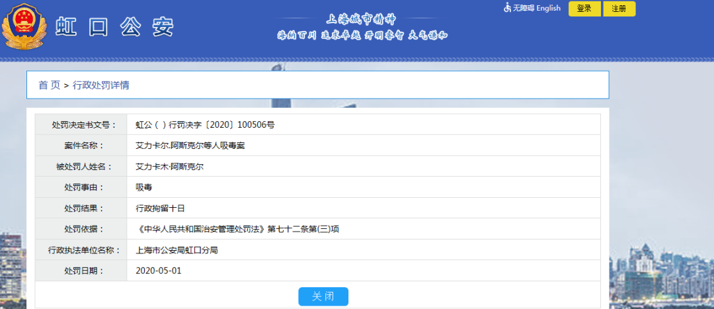The image size is (714, 309).
Task: Click the 行政处罚详情 breadcrumb text
Action: tap(101, 85)
